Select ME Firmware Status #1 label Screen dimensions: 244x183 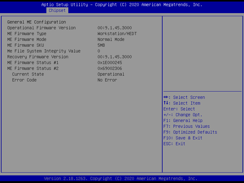(33, 63)
